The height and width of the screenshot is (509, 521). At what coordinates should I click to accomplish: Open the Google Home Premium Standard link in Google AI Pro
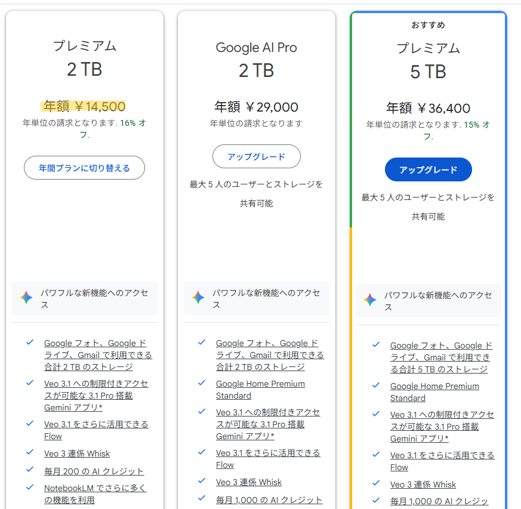(260, 390)
